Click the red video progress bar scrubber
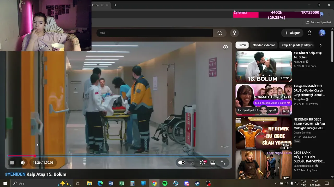This screenshot has width=334, height=187. pyautogui.click(x=35, y=156)
